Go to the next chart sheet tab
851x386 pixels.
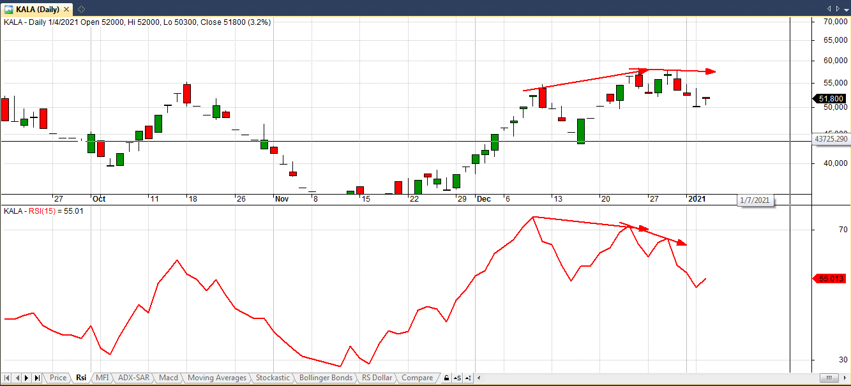[x=27, y=378]
